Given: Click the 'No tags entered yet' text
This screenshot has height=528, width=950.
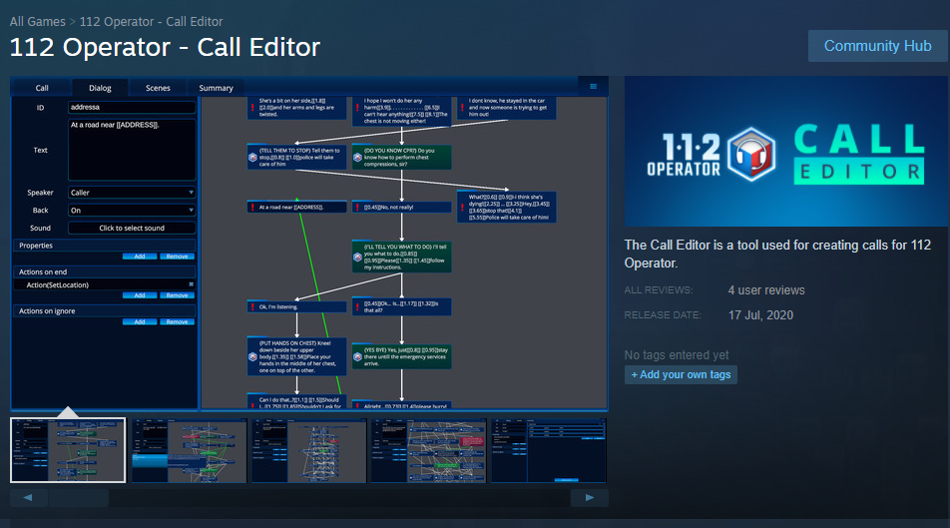Looking at the screenshot, I should click(x=677, y=355).
